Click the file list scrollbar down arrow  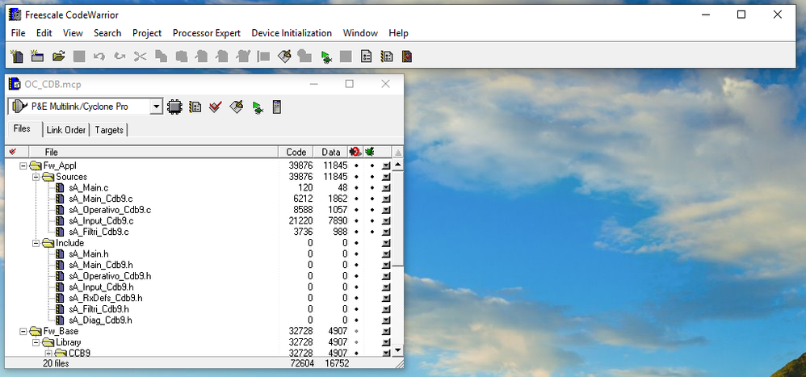tap(398, 351)
